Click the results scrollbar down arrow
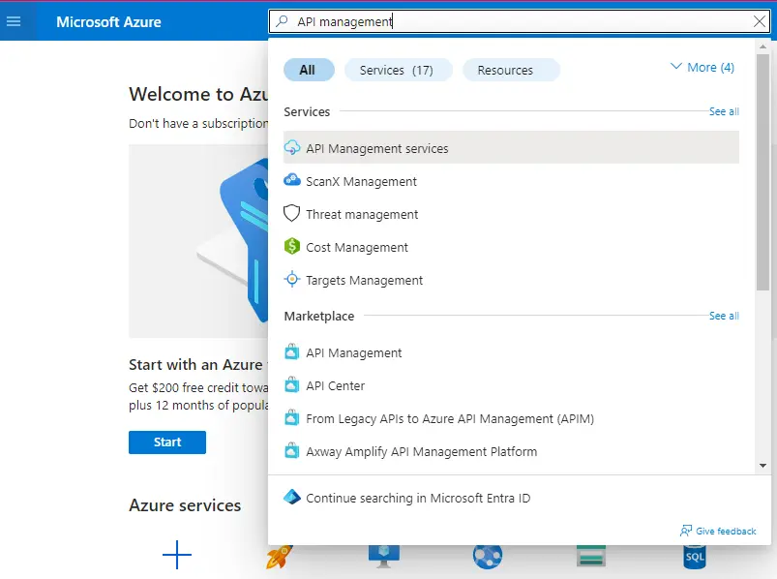777x579 pixels. [762, 465]
